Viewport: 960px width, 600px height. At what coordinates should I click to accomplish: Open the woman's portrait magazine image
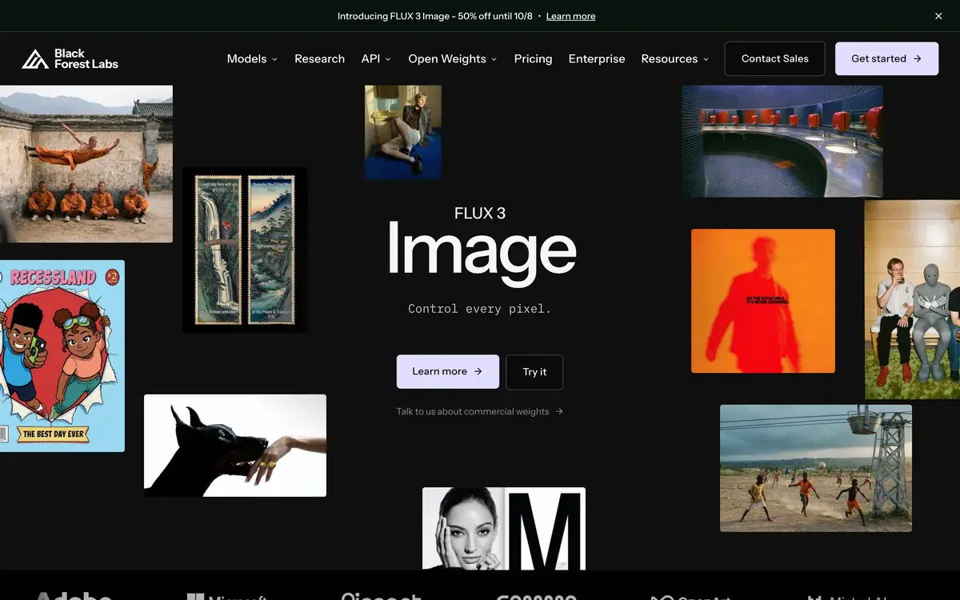(x=504, y=529)
